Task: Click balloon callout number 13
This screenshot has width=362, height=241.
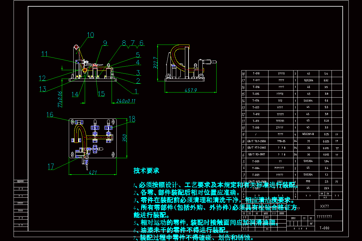Action: (43, 89)
